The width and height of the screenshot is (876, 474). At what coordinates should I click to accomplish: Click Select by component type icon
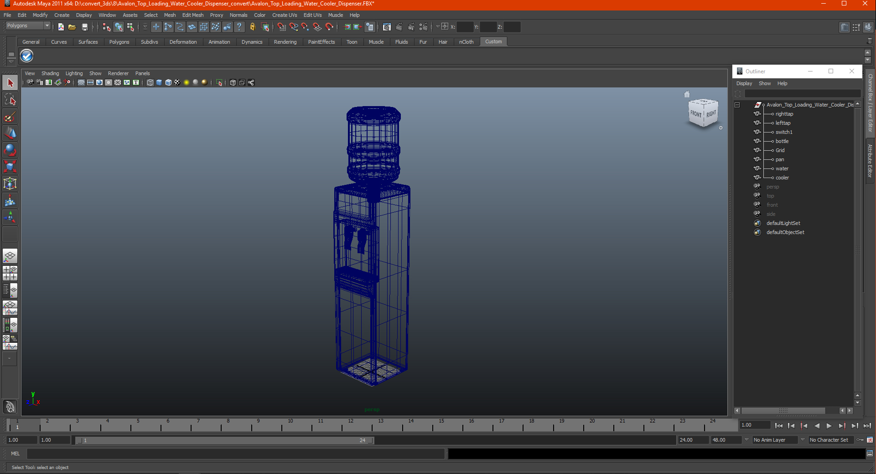[x=130, y=27]
